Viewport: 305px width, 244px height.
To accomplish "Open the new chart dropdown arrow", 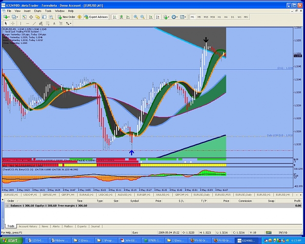I will [x=8, y=17].
